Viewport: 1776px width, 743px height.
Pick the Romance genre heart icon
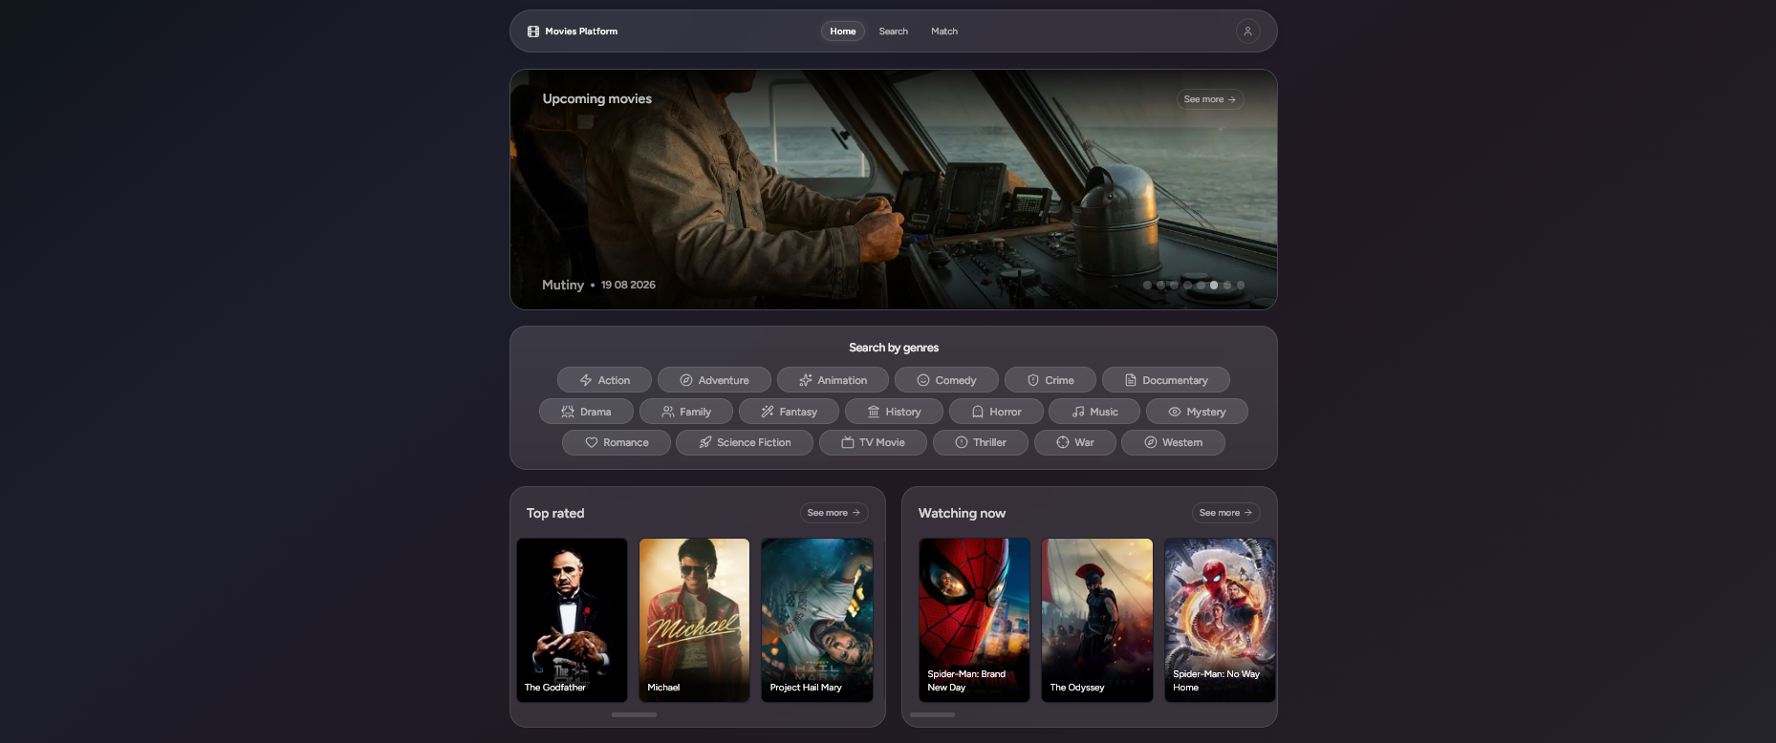(x=592, y=442)
